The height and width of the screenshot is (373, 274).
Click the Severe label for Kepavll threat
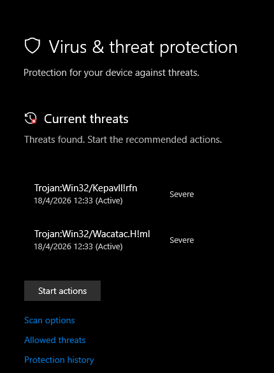click(182, 194)
